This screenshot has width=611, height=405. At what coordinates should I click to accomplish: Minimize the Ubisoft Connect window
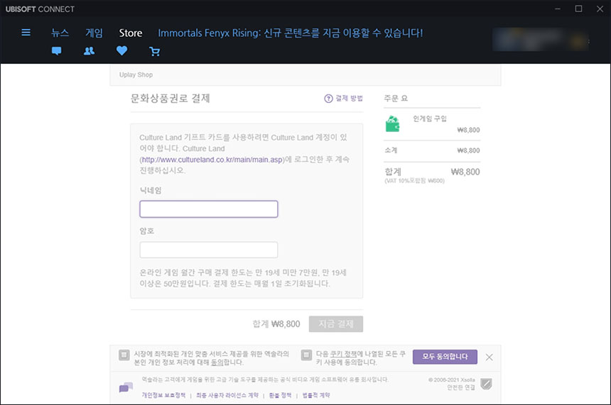point(558,9)
